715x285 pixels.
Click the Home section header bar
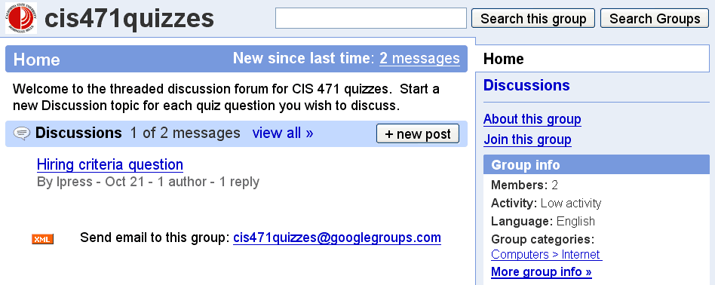(236, 59)
